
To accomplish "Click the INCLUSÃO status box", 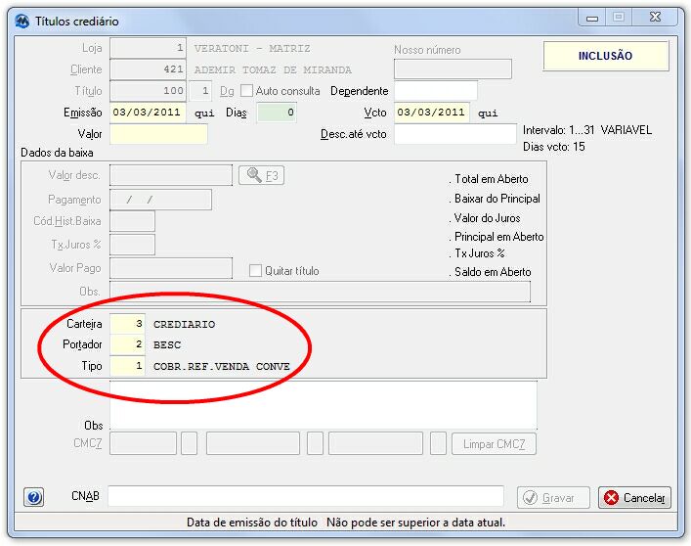I will (x=606, y=56).
